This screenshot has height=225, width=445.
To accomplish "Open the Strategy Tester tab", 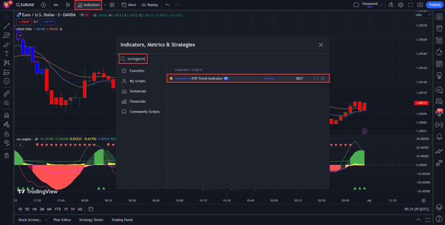I will click(91, 220).
